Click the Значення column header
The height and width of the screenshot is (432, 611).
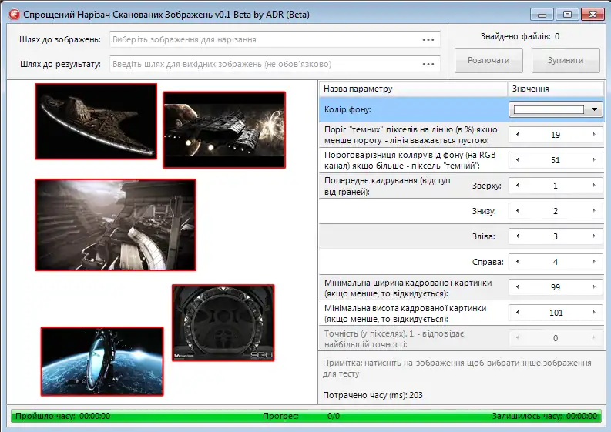[x=556, y=89]
